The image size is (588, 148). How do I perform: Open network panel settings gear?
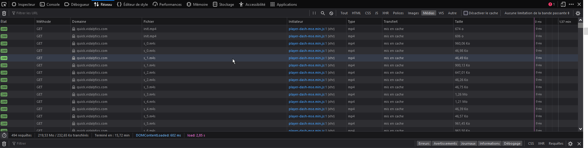pos(578,13)
